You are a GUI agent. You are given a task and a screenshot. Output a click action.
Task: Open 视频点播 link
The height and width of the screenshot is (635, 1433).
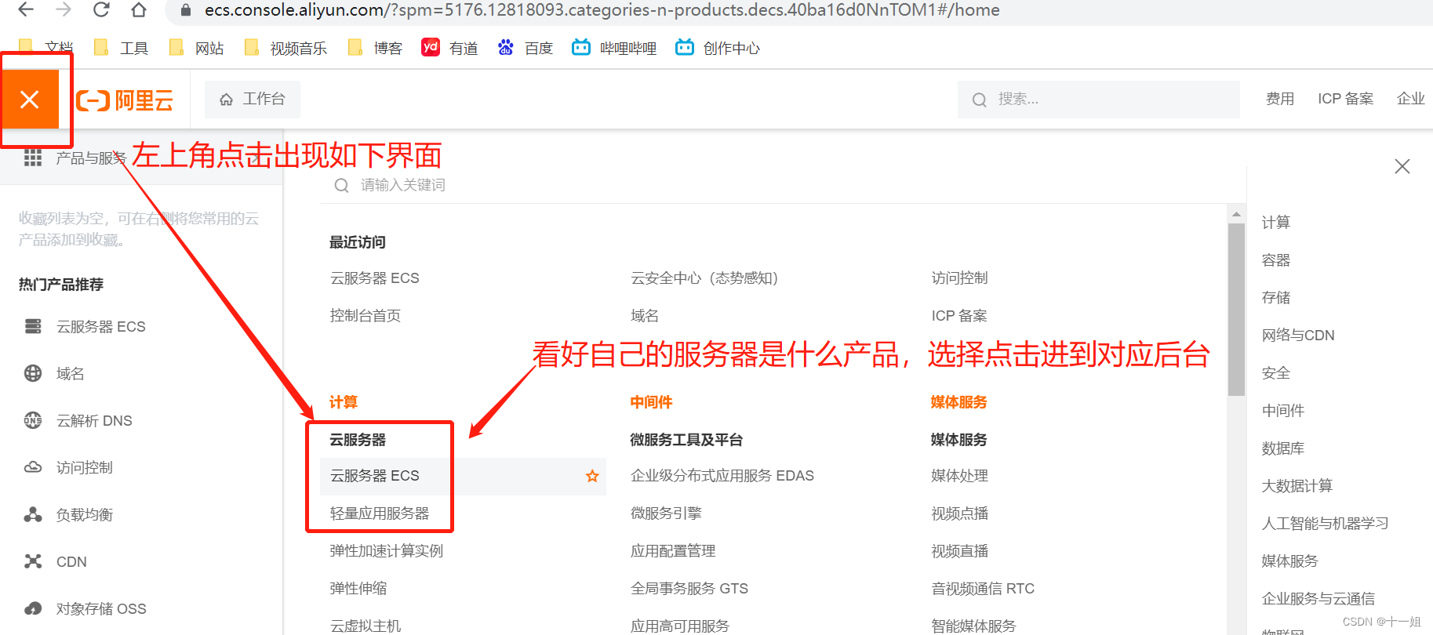959,513
